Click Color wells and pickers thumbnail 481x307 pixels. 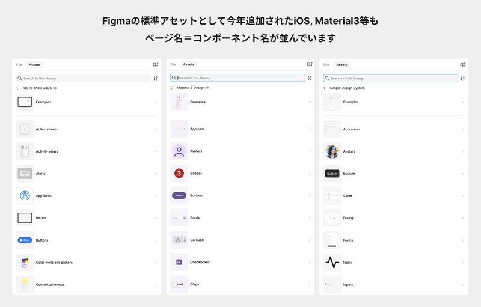coord(25,263)
